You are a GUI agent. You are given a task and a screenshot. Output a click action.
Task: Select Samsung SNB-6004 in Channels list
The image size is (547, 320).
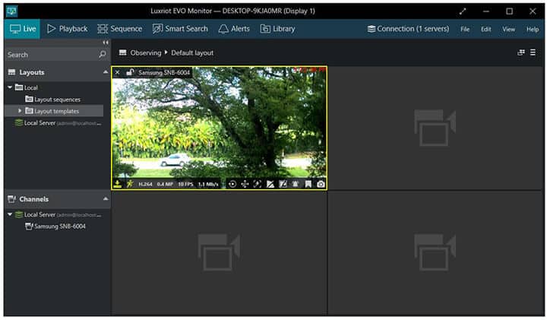59,226
